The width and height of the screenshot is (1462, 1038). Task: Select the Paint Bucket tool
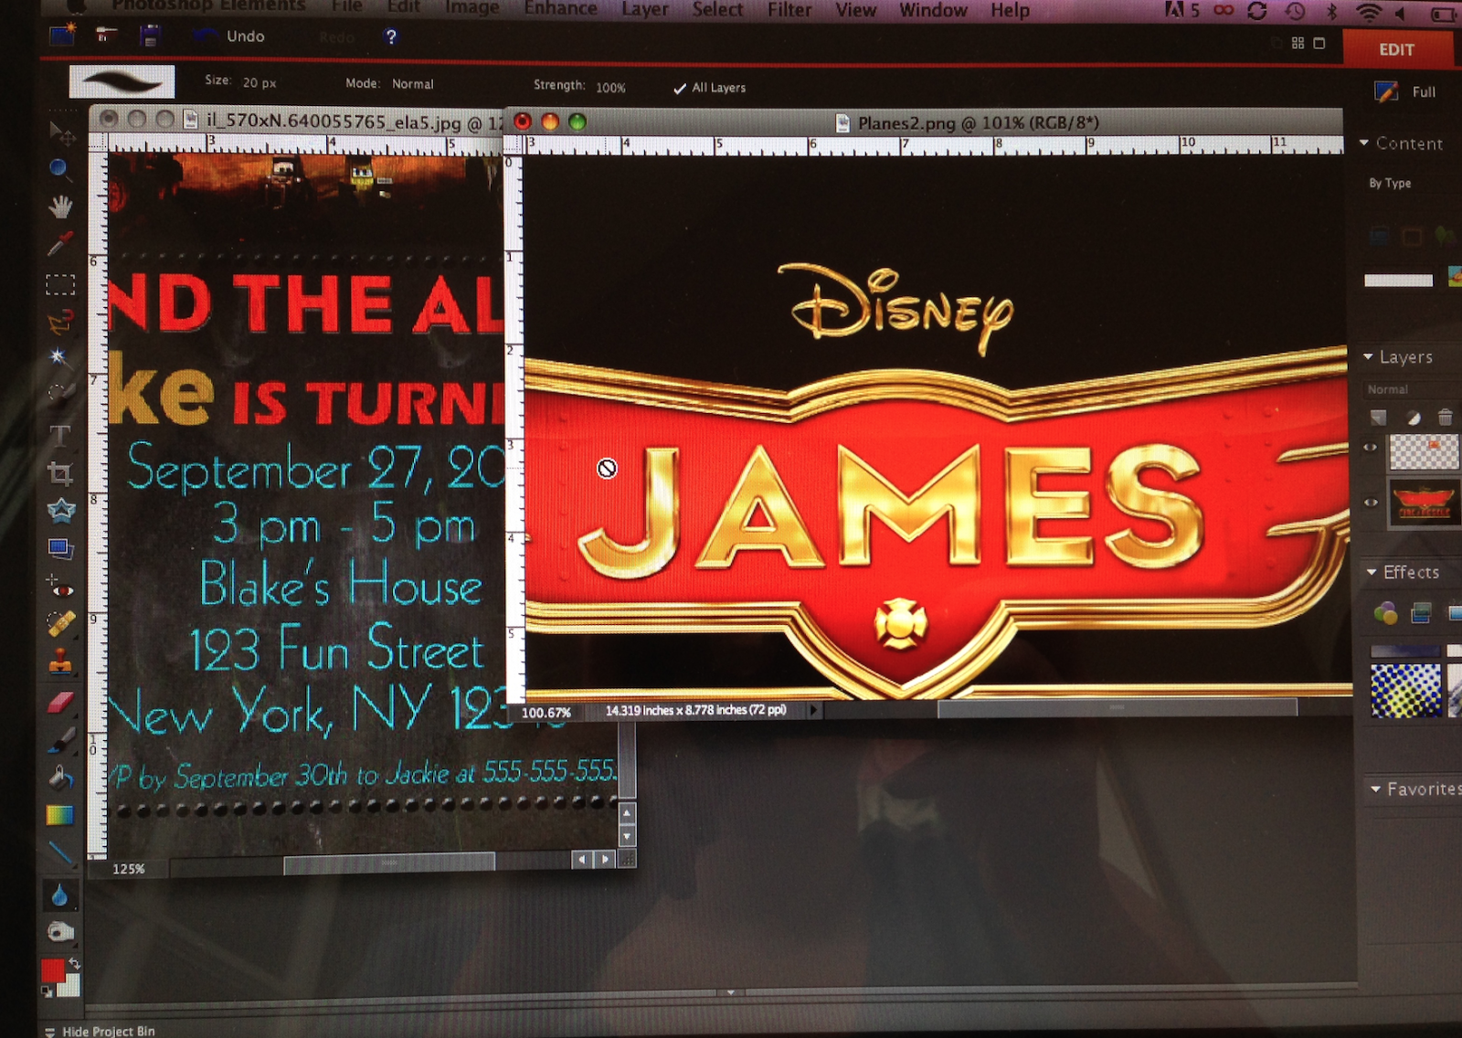point(60,777)
